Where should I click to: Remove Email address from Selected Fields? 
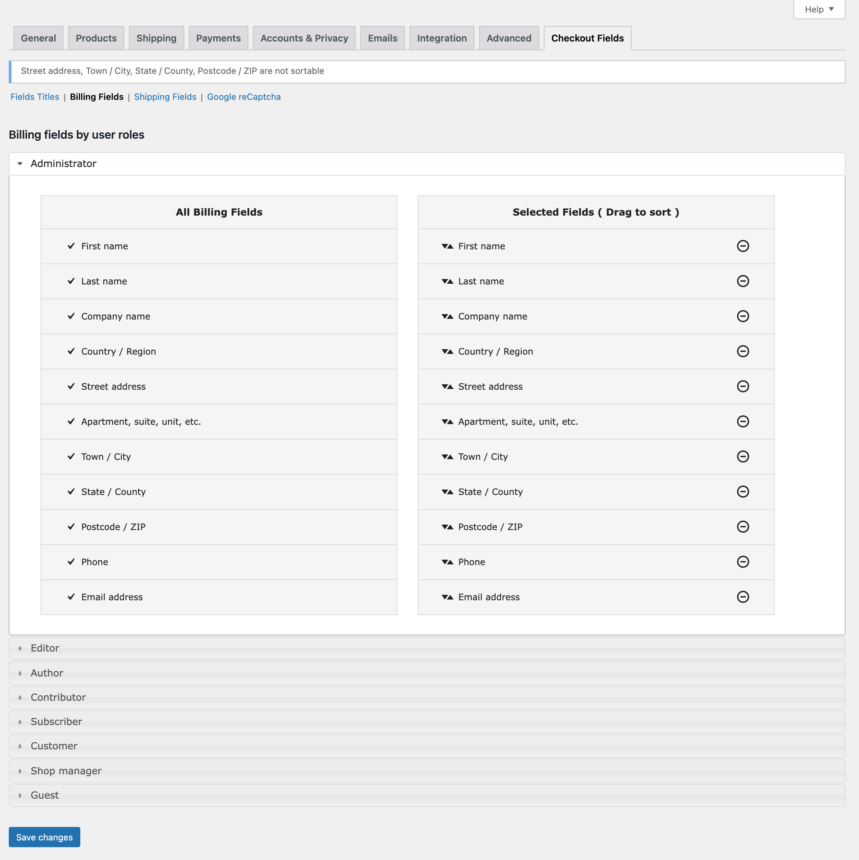(743, 597)
